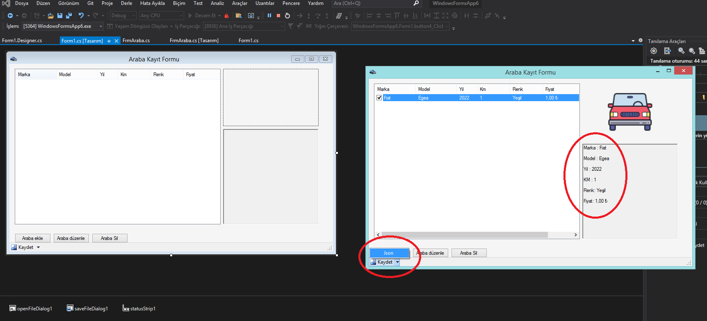Screen dimensions: 707x321
Task: Click Araba Sil in the running form
Action: (468, 253)
